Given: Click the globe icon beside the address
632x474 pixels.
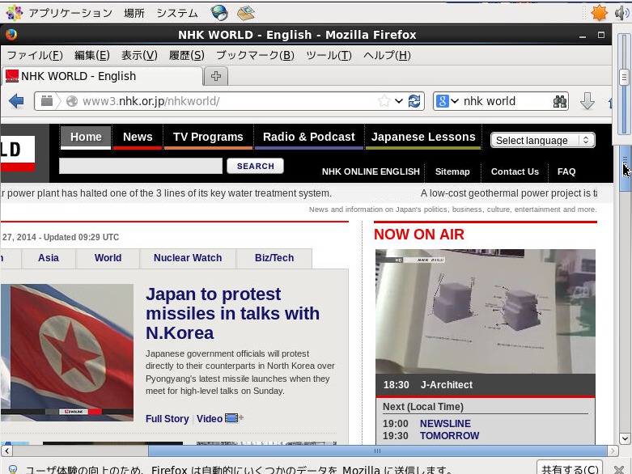Looking at the screenshot, I should (72, 101).
